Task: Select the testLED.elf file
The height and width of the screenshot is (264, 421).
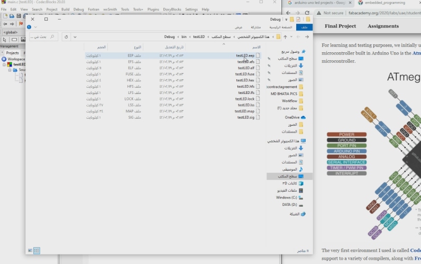Action: point(172,68)
